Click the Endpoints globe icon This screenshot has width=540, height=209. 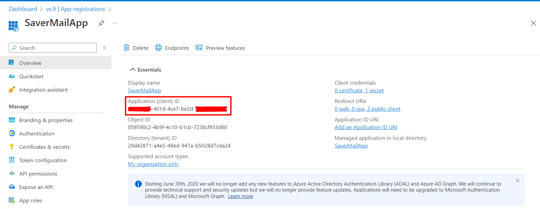[158, 47]
